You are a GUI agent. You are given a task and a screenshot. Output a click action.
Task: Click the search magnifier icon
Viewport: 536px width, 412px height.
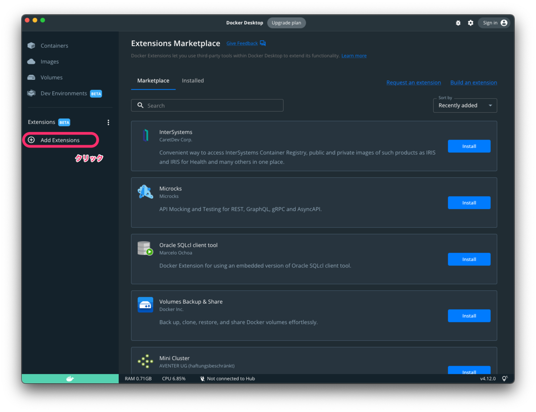pyautogui.click(x=140, y=105)
